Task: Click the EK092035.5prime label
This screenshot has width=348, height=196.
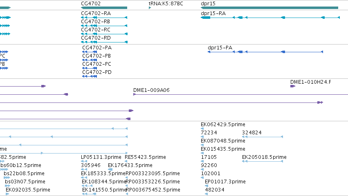Action: pos(28,190)
